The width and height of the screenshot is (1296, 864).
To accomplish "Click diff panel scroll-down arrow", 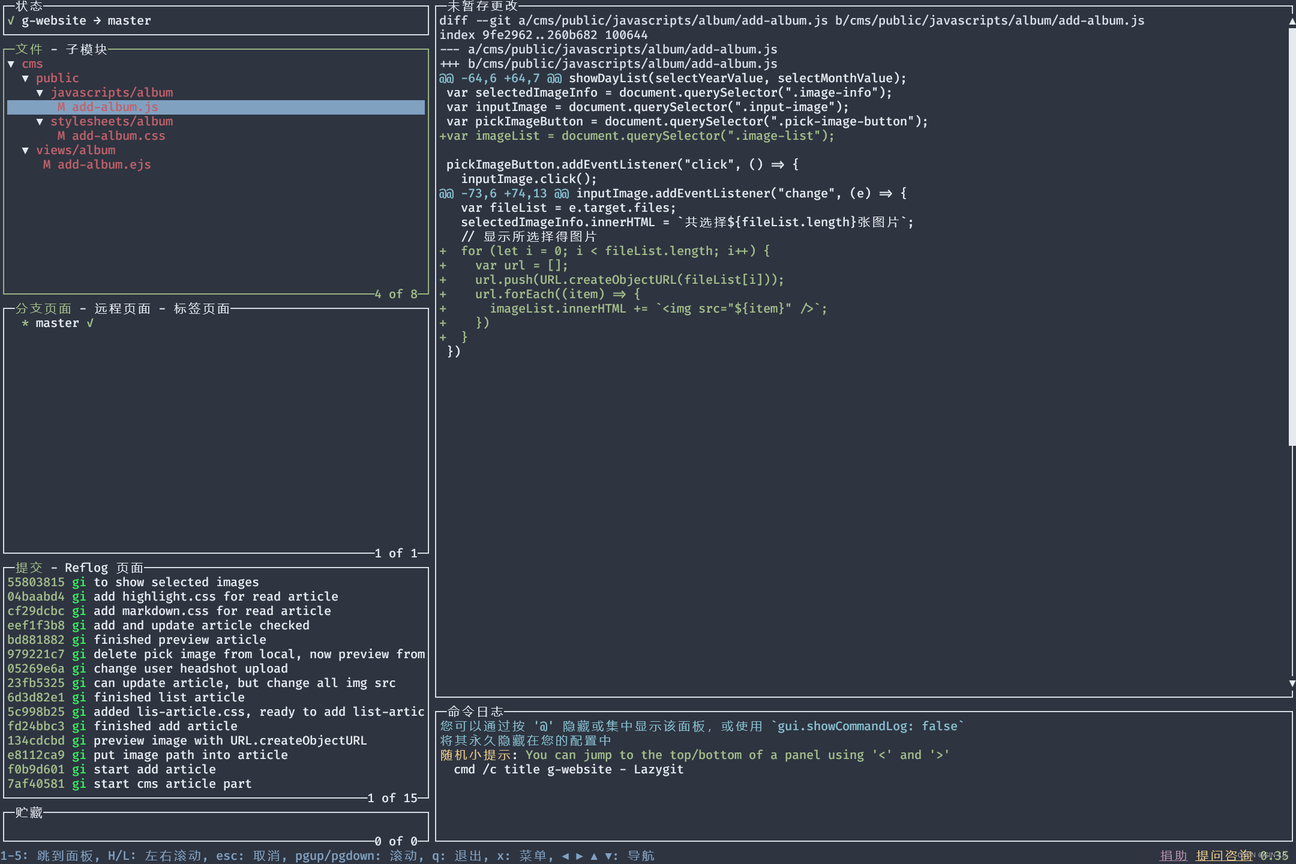I will tap(1292, 683).
